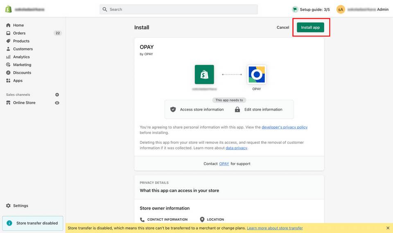Click 'What this app can access in your store'
This screenshot has width=393, height=233.
coord(179,190)
